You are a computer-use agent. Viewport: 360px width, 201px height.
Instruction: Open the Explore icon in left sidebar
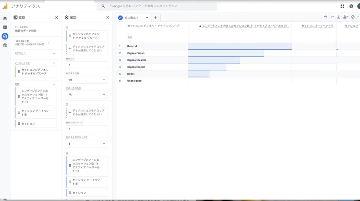[5, 36]
